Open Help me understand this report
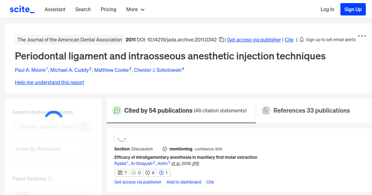Image resolution: width=372 pixels, height=195 pixels. pos(49,82)
